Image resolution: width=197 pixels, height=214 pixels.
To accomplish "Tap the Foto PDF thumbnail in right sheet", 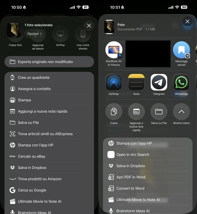I will [x=109, y=27].
